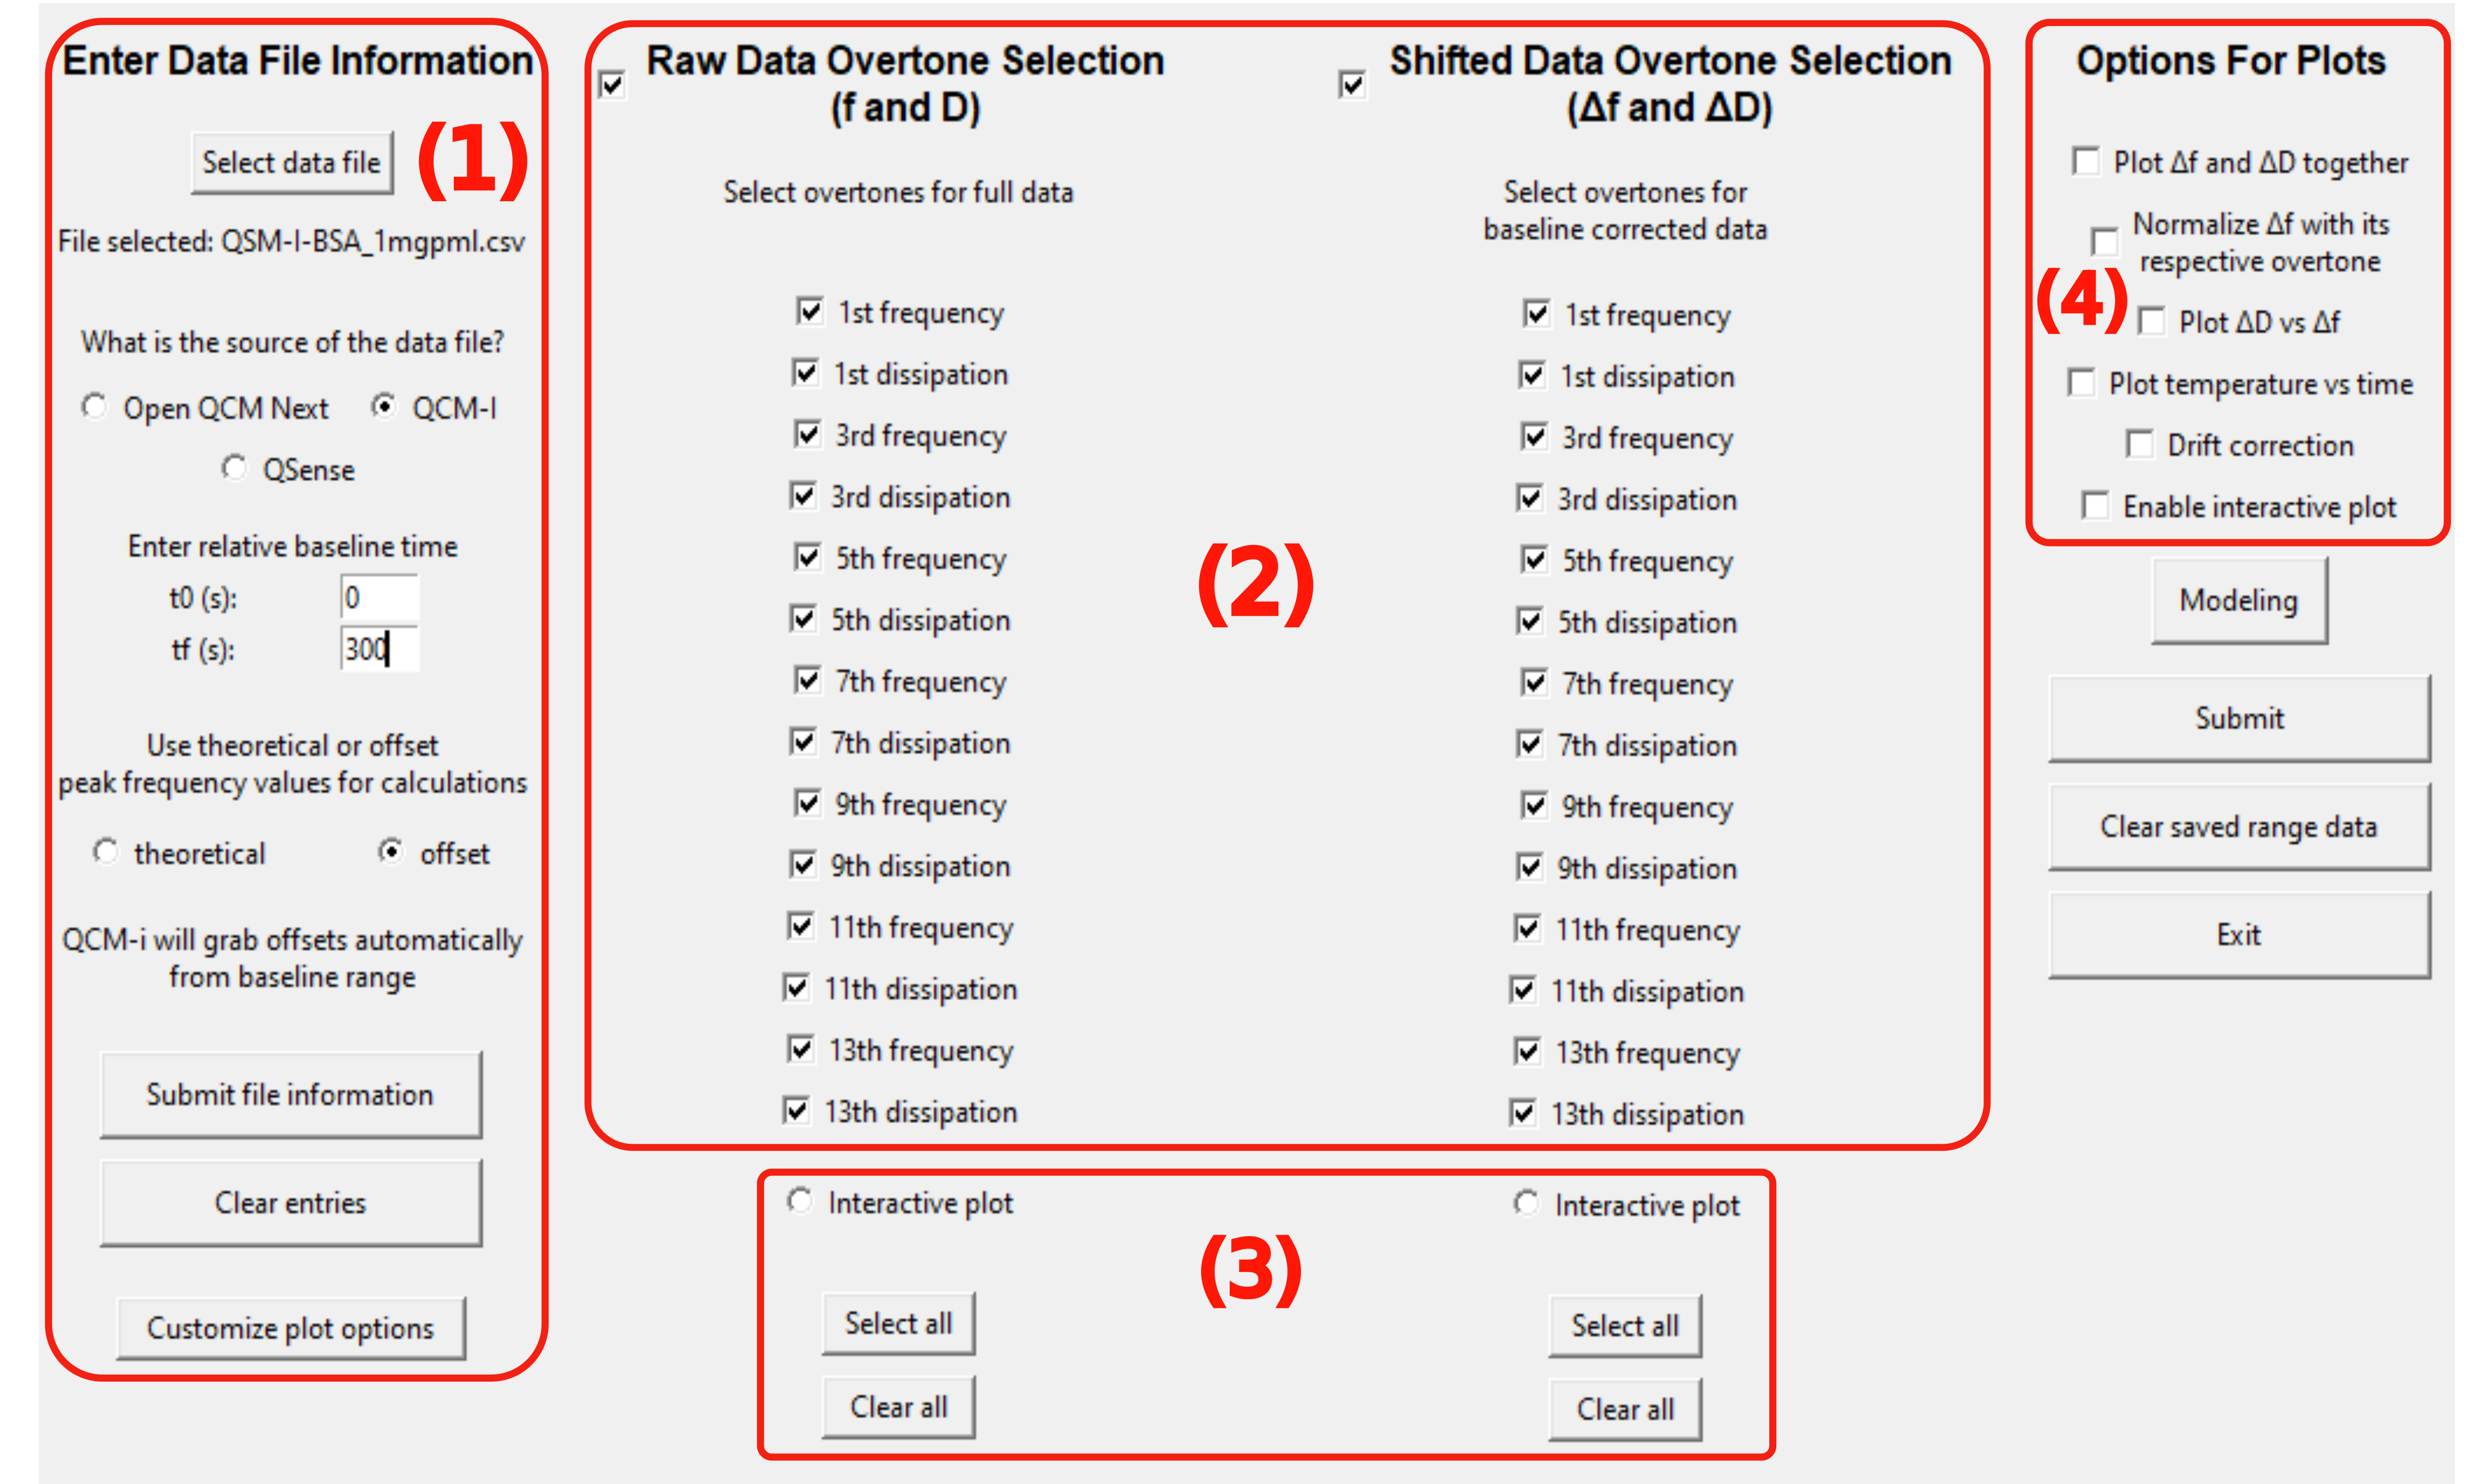Viewport: 2490px width, 1484px height.
Task: Click the t0 baseline time field
Action: (378, 596)
